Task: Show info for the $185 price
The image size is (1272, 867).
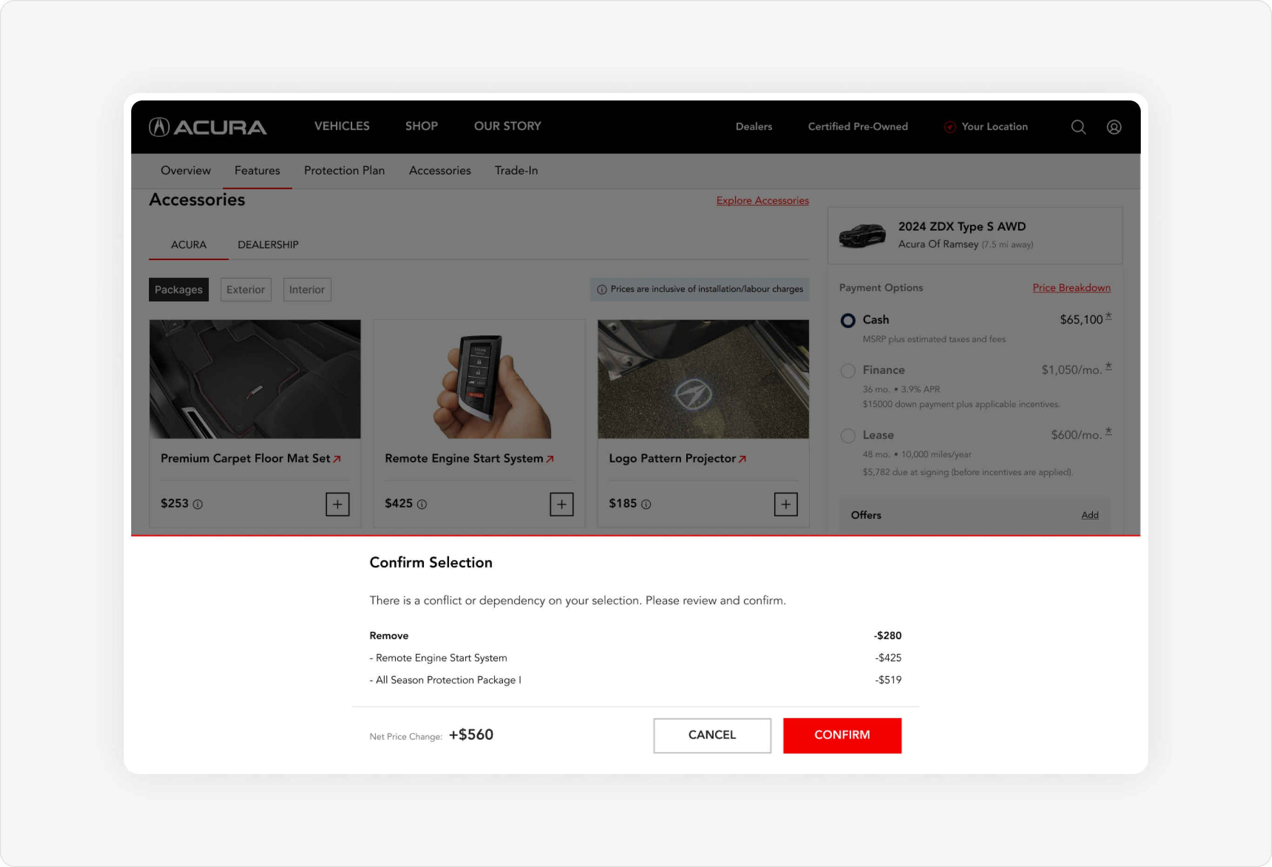Action: click(646, 505)
